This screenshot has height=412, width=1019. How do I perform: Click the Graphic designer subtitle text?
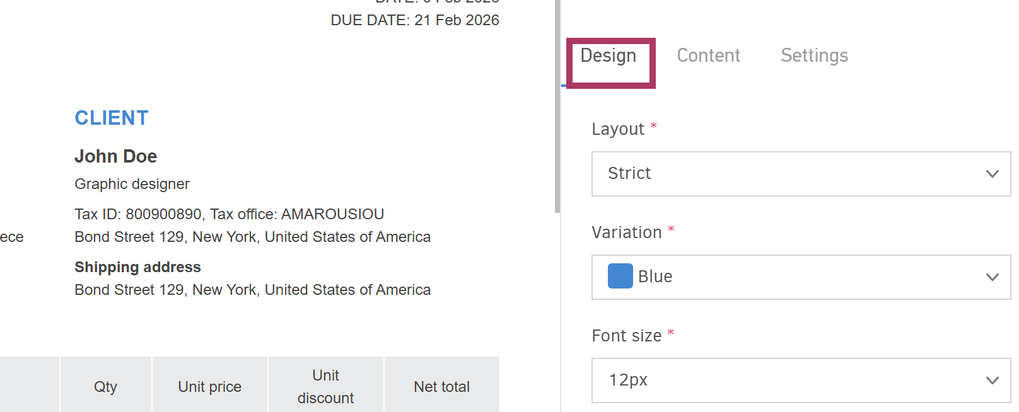(132, 184)
